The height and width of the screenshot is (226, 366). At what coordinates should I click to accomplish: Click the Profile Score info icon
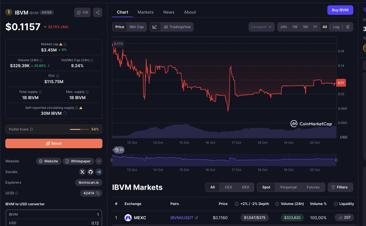click(32, 129)
